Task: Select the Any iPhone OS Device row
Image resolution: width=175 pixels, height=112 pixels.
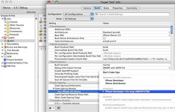Action: tap(74, 92)
